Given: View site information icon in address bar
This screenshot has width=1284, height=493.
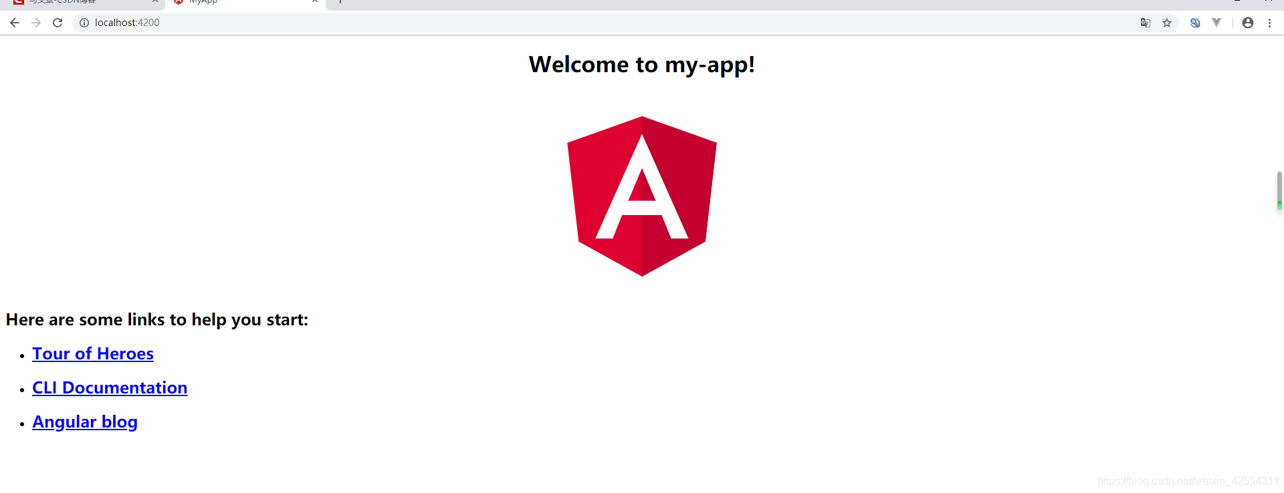Looking at the screenshot, I should pos(84,23).
